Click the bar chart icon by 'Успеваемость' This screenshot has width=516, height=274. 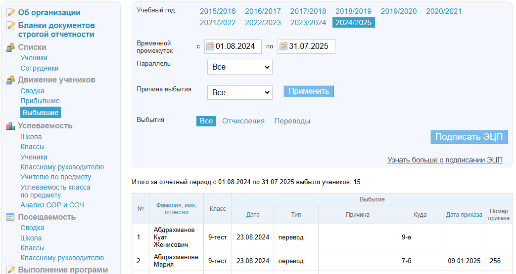point(10,126)
